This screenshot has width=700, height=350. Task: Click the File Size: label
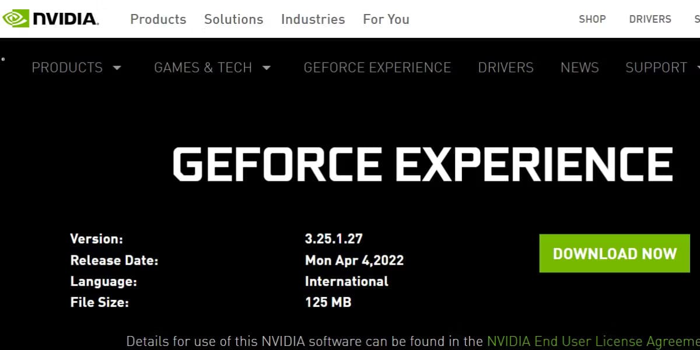pos(99,302)
